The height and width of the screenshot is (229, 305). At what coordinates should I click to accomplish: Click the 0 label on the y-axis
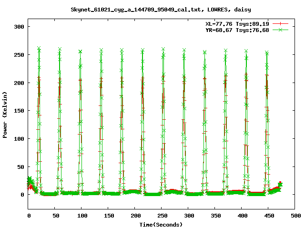22,195
